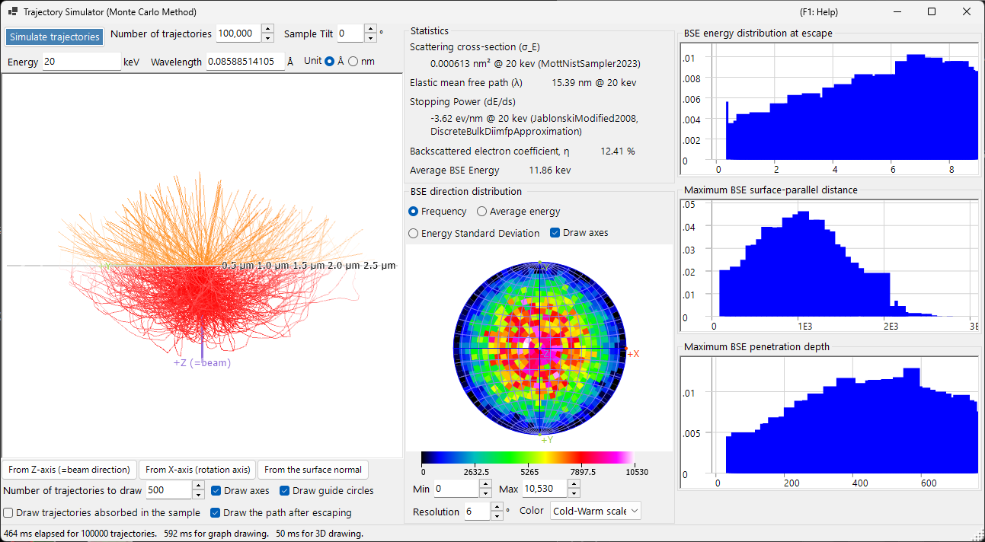
Task: Increase the Number of trajectories with up arrow
Action: coord(267,30)
